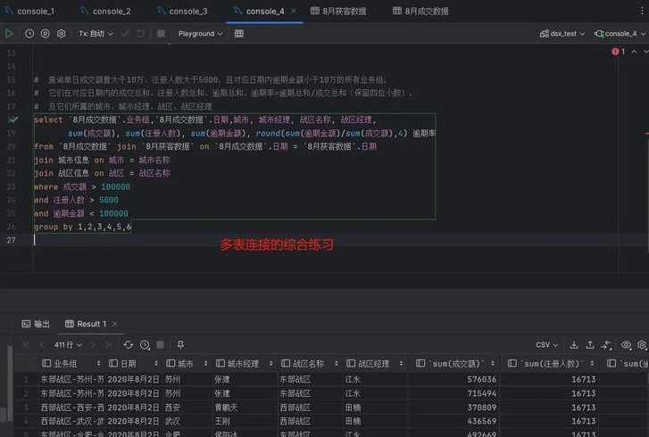Toggle in-editor results table icon
This screenshot has height=437, width=649.
pyautogui.click(x=239, y=34)
